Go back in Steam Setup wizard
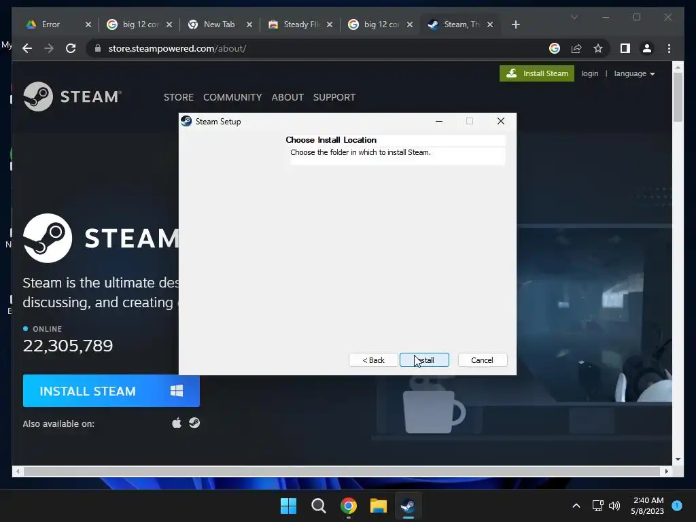Viewport: 696px width, 522px height. point(373,360)
